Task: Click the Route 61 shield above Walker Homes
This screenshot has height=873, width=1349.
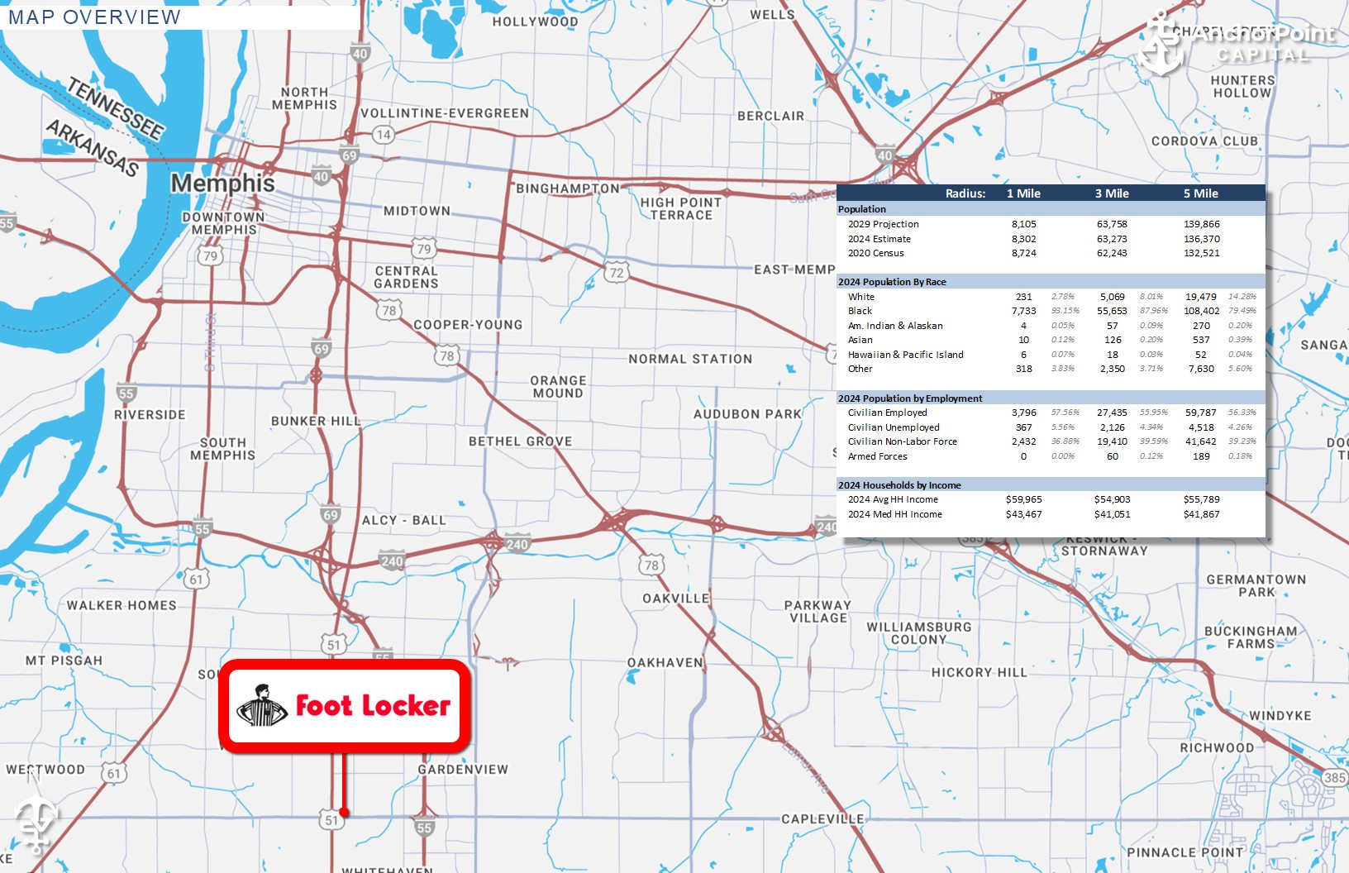Action: [196, 579]
